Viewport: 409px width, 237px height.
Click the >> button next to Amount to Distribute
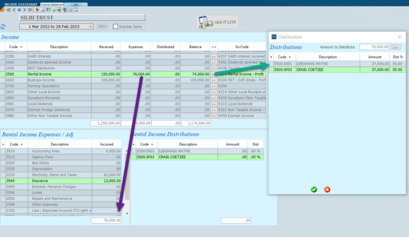coord(396,47)
